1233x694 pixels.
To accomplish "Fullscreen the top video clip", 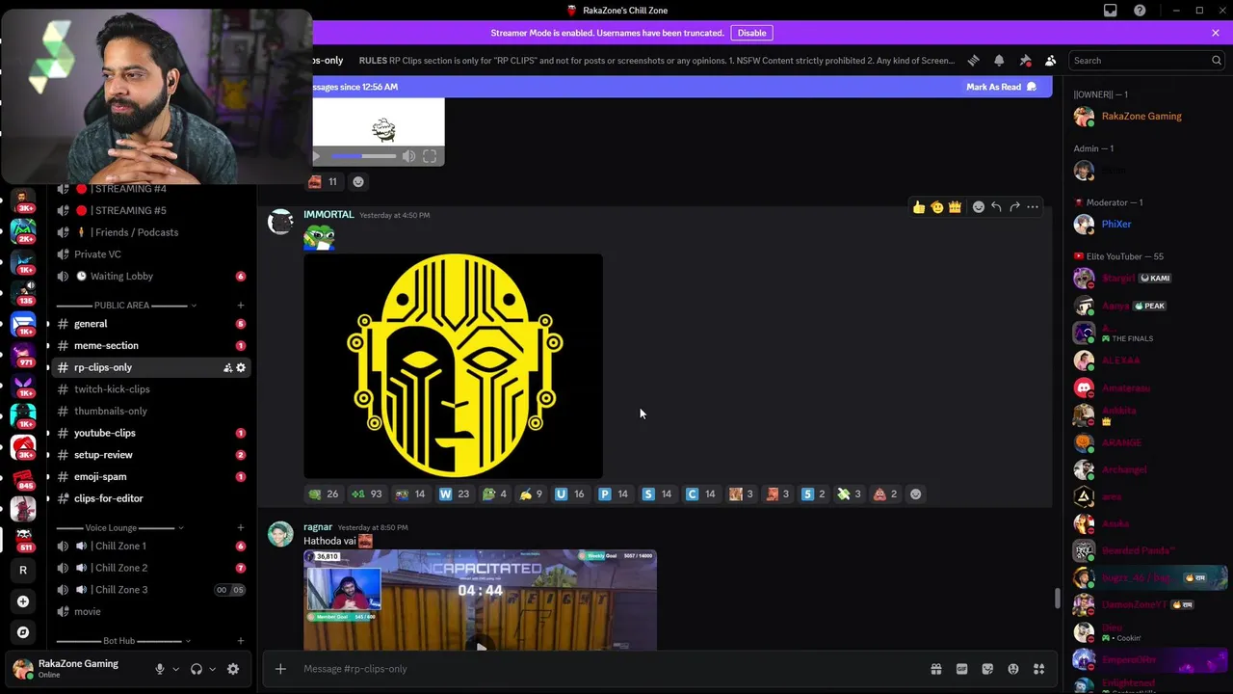I will (430, 156).
